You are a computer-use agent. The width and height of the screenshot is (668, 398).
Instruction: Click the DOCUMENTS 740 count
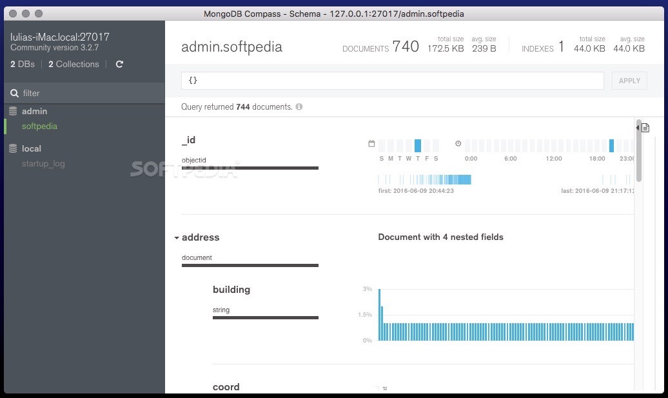[x=381, y=46]
